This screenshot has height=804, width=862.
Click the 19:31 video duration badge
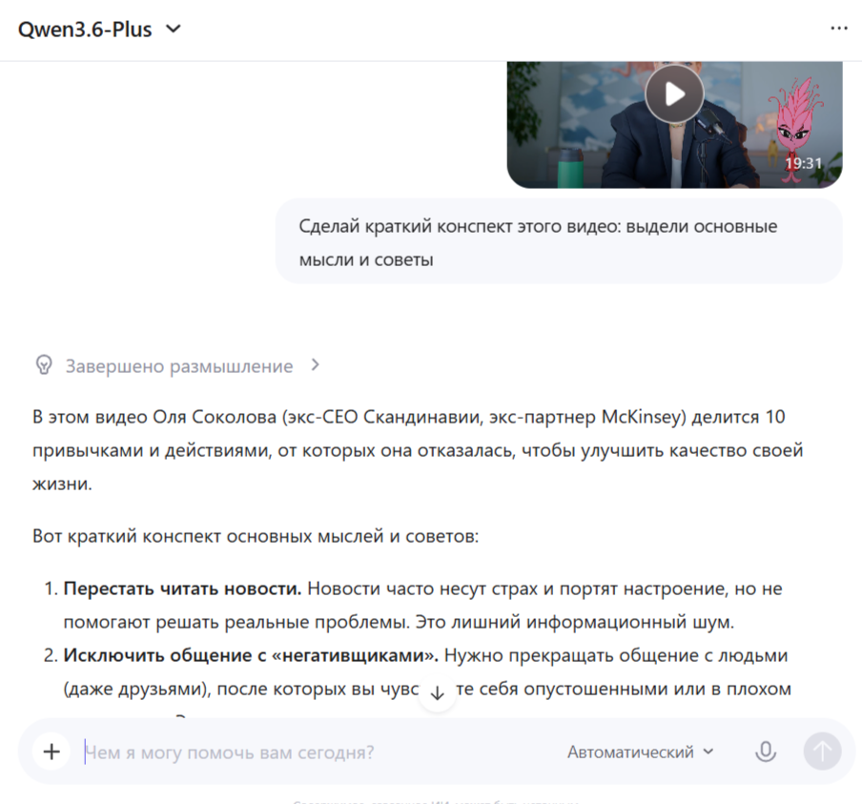[x=803, y=163]
